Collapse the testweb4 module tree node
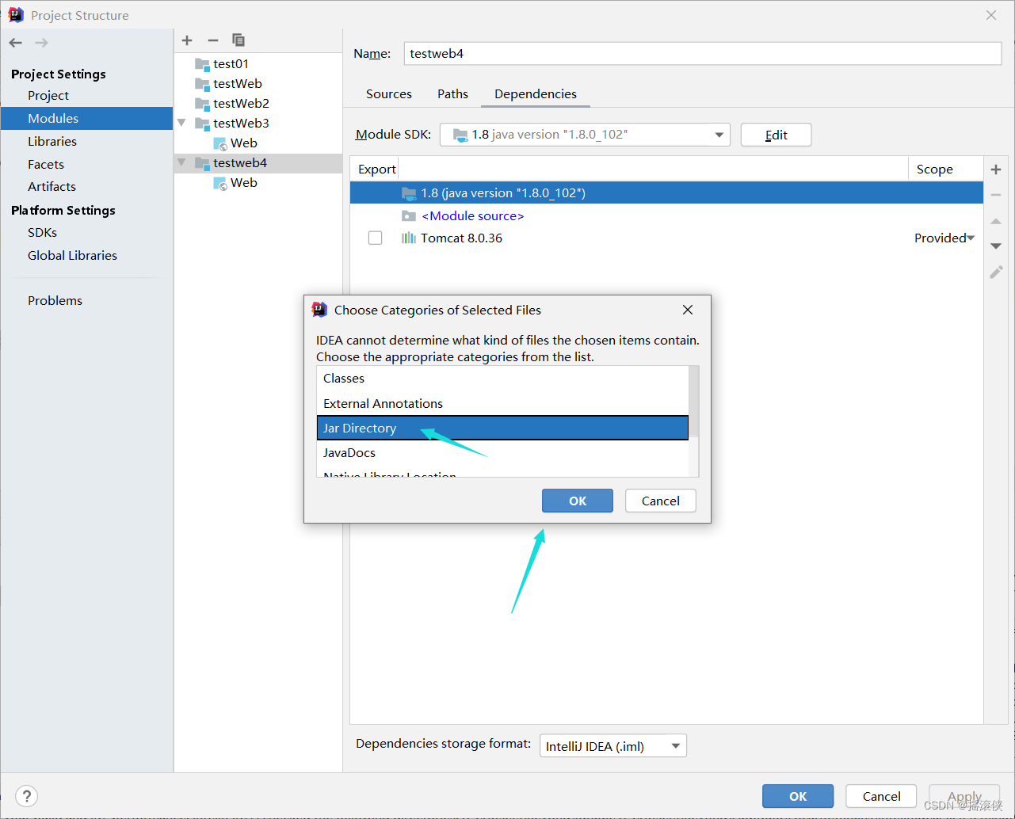Image resolution: width=1015 pixels, height=819 pixels. pos(182,162)
